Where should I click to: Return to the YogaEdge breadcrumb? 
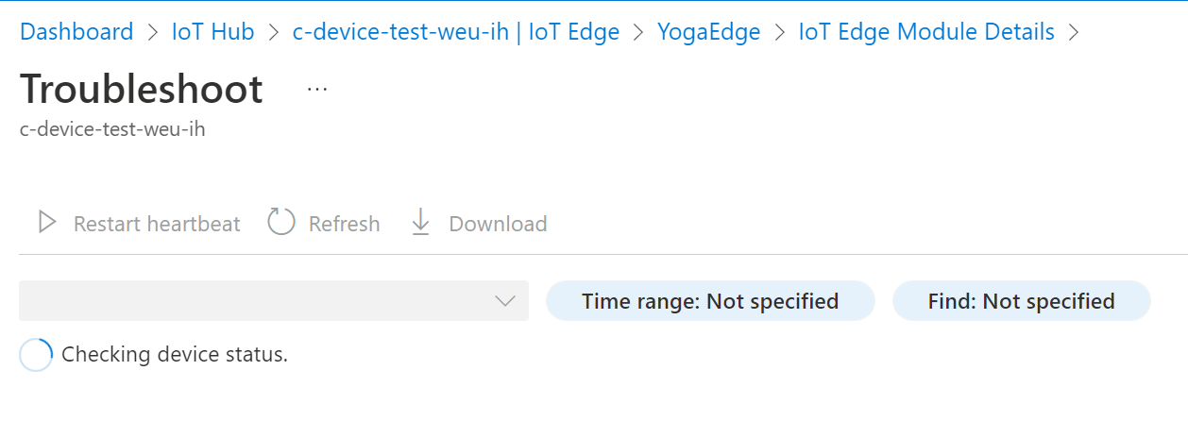[709, 32]
